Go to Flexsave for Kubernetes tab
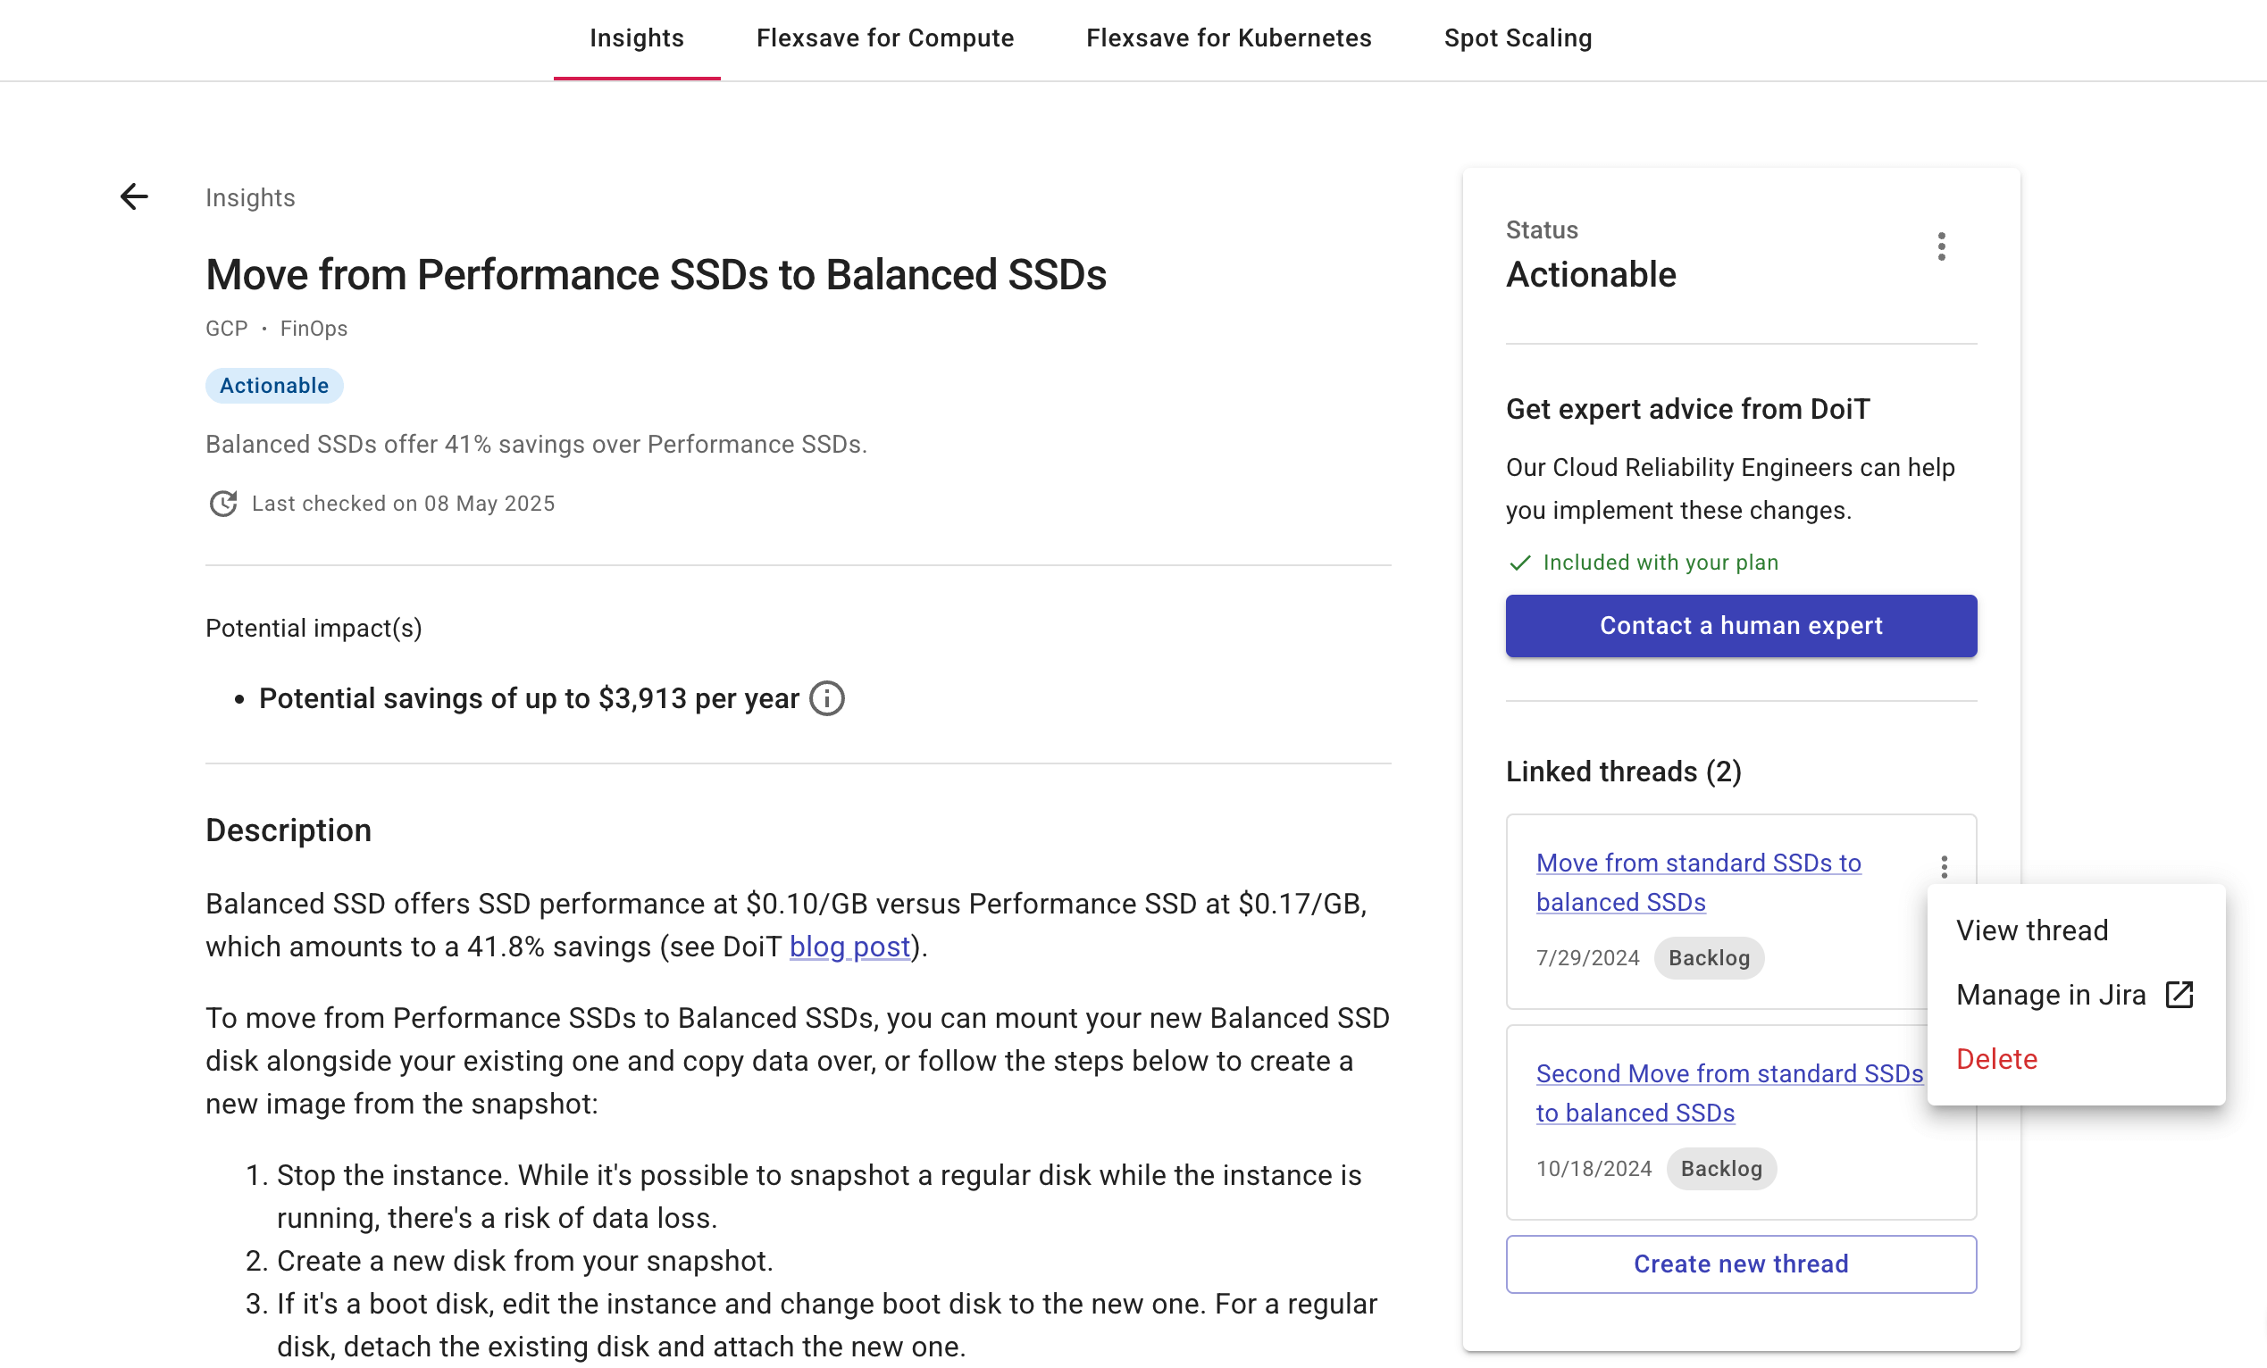 point(1228,38)
